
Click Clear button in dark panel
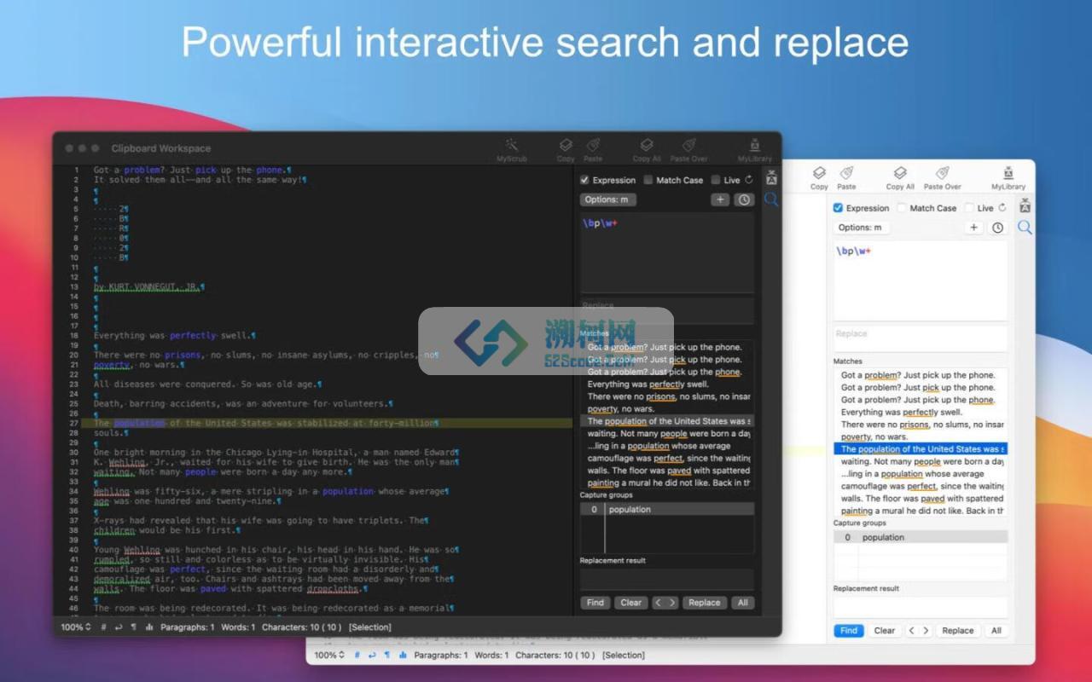[631, 603]
